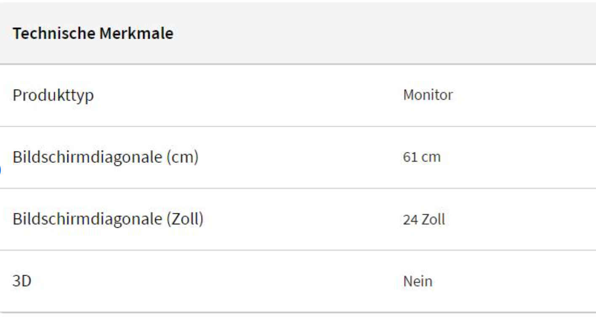Viewport: 596px width, 322px height.
Task: Click the word "Bildschirmdiagonale" in the cm row
Action: pyautogui.click(x=86, y=157)
